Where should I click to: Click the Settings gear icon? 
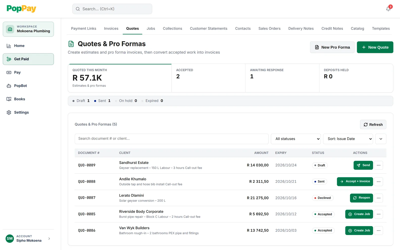pos(9,112)
